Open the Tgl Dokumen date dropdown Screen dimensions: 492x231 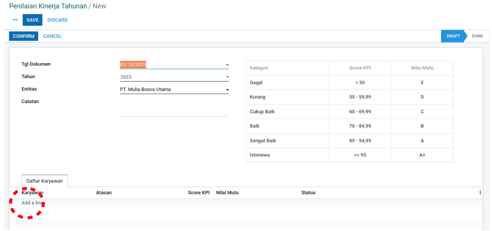tap(227, 65)
